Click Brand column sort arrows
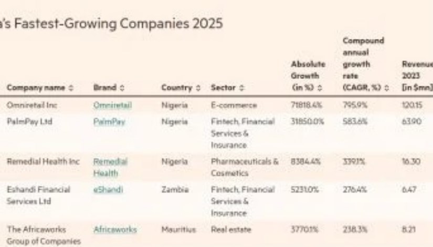Screen dimensions: 433x247 (122, 88)
